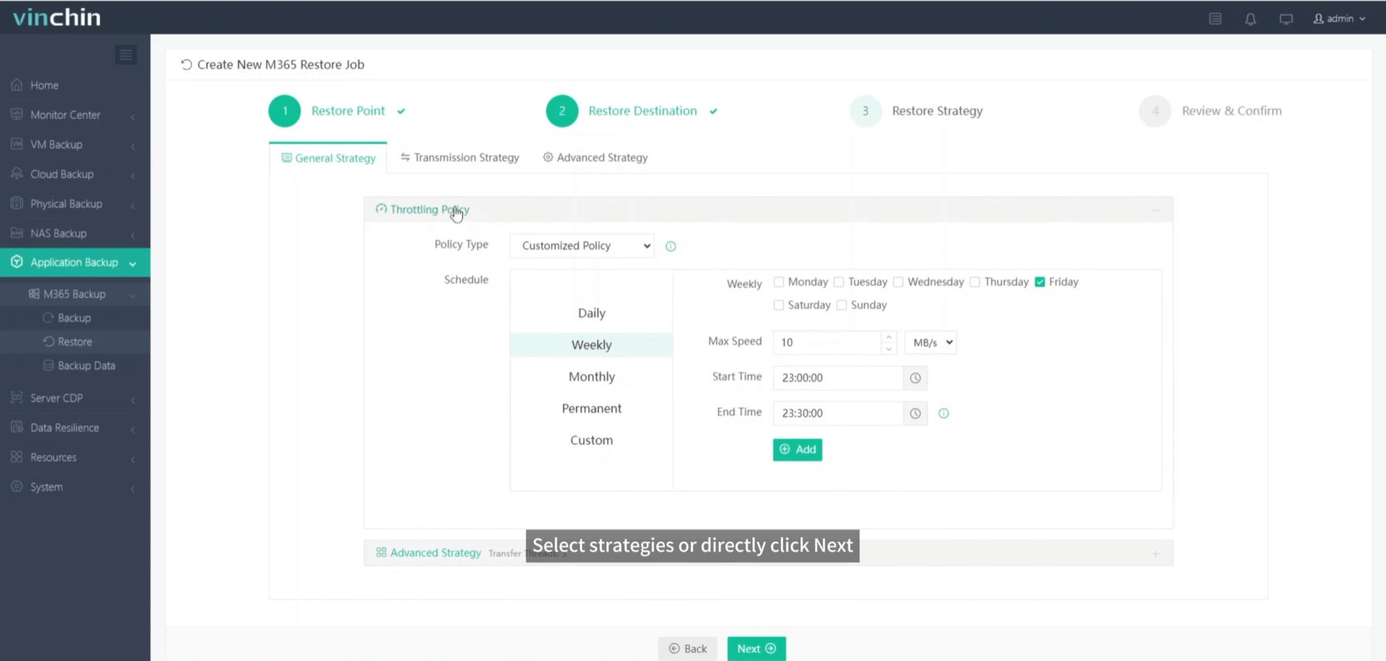Select Permanent schedule

tap(591, 408)
